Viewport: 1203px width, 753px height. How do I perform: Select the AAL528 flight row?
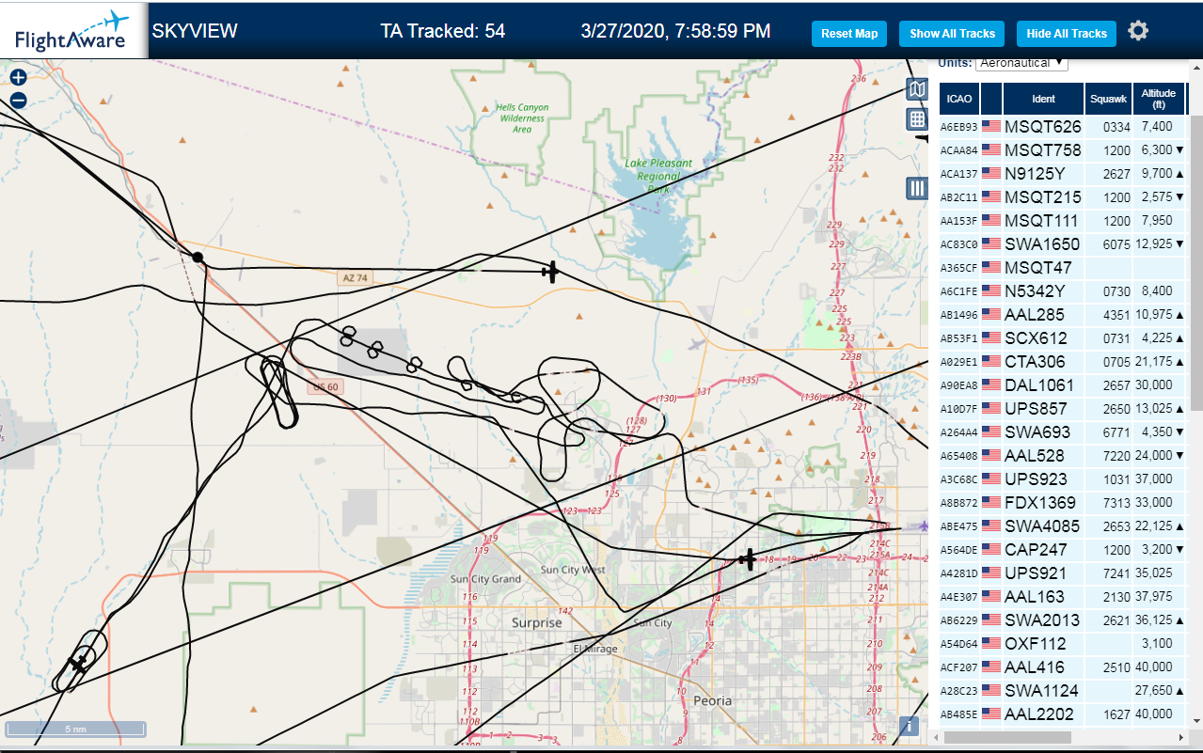(1063, 455)
